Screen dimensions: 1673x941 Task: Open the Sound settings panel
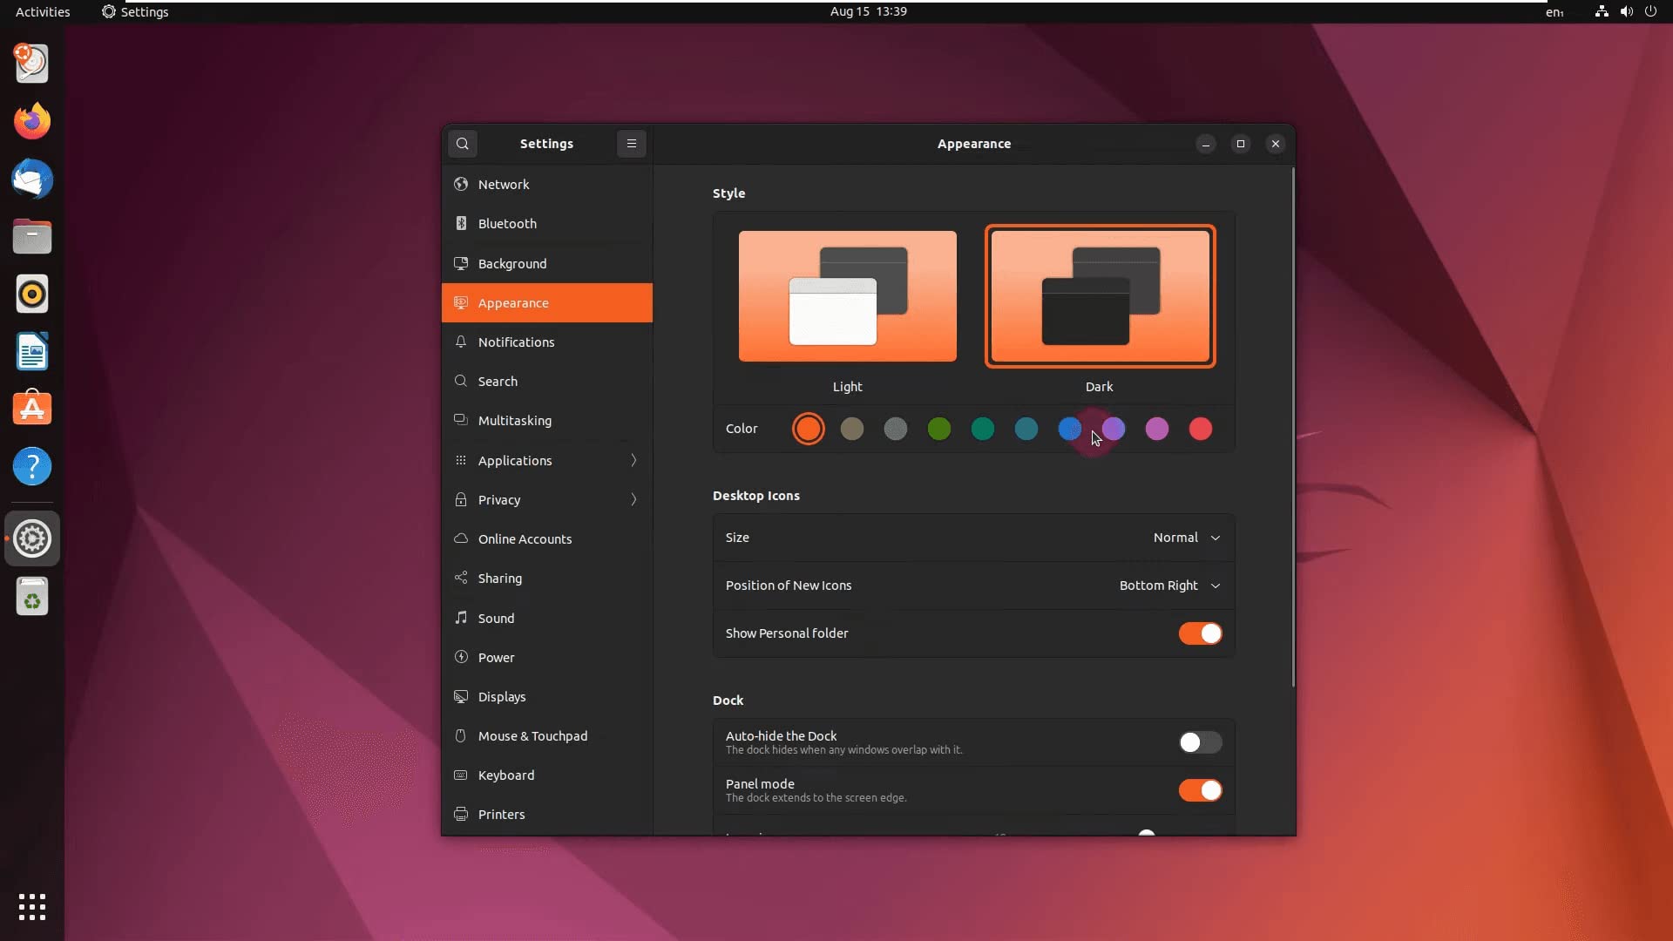tap(496, 618)
